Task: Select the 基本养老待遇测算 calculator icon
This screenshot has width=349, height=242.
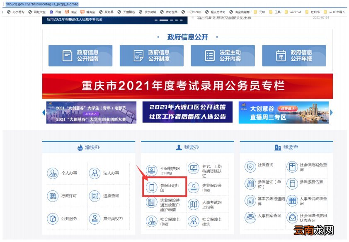Action: tap(250, 200)
